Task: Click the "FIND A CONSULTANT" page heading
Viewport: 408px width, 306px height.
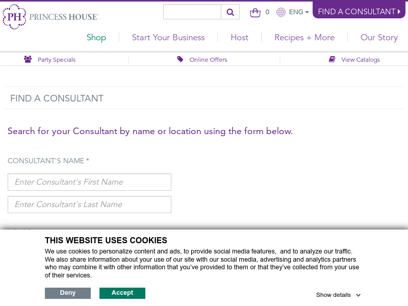Action: coord(57,98)
